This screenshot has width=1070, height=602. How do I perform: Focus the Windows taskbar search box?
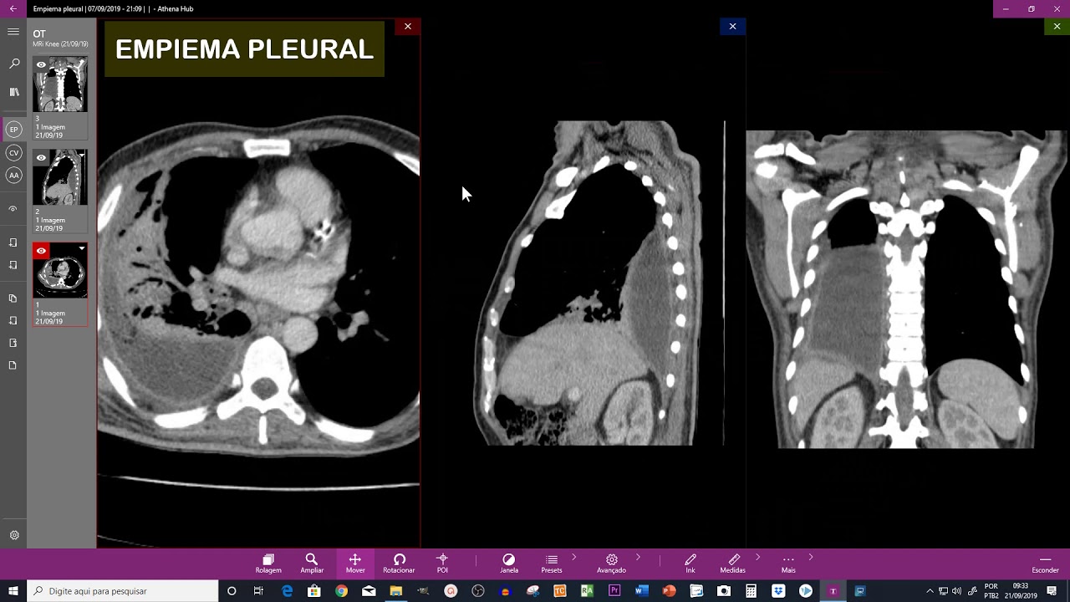coord(123,591)
